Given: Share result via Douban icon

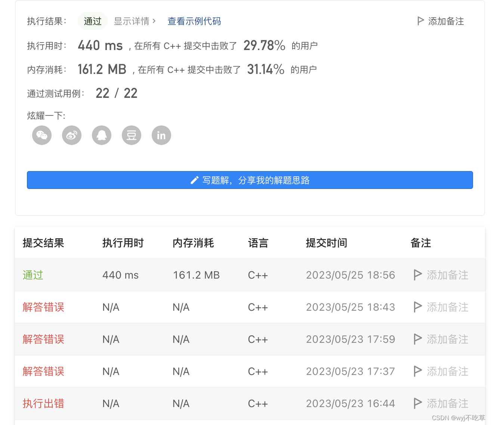Looking at the screenshot, I should tap(132, 135).
